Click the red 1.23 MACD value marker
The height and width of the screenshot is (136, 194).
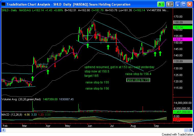(183, 119)
